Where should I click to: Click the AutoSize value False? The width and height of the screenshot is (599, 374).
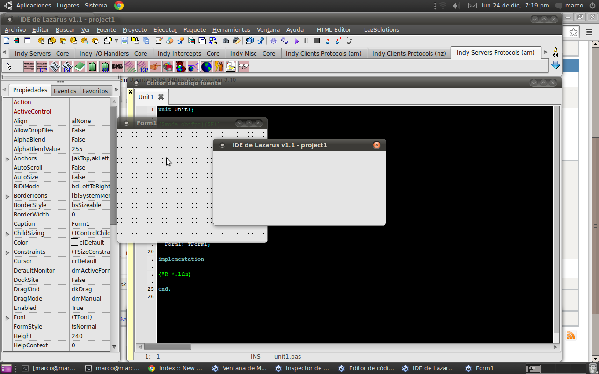[x=90, y=177]
